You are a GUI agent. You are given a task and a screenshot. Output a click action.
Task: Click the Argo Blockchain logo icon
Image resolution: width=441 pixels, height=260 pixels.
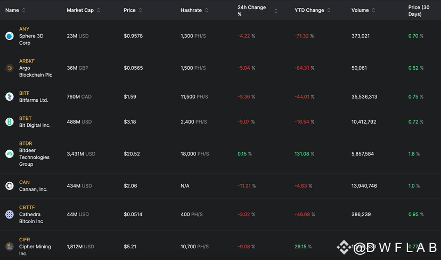pyautogui.click(x=10, y=68)
